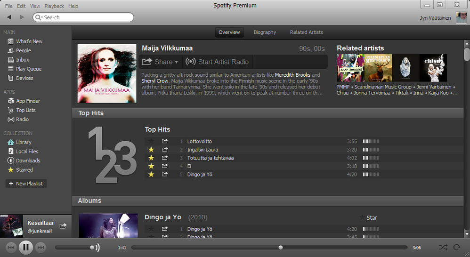Open related artist Scandinavian Music Group
This screenshot has width=470, height=257.
click(x=383, y=87)
